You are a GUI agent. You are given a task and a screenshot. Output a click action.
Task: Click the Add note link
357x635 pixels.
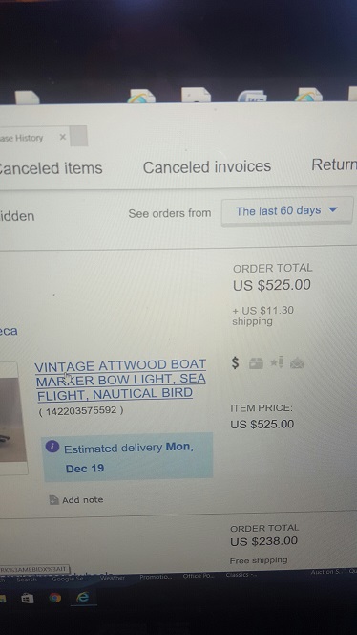pyautogui.click(x=82, y=500)
